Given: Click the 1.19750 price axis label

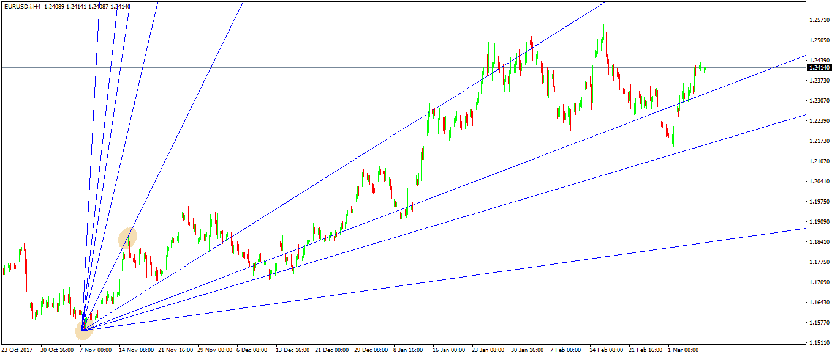Looking at the screenshot, I should [819, 202].
